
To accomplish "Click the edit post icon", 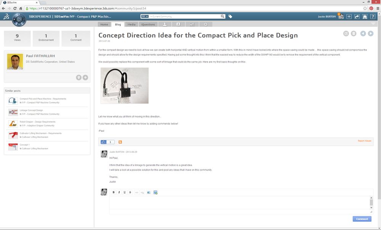I will 346,34.
